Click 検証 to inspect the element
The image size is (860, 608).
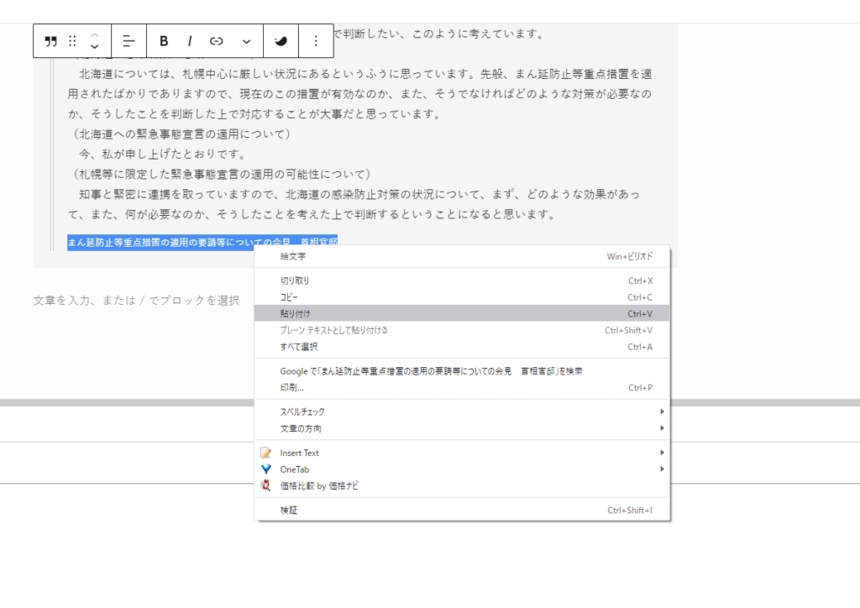pyautogui.click(x=289, y=510)
